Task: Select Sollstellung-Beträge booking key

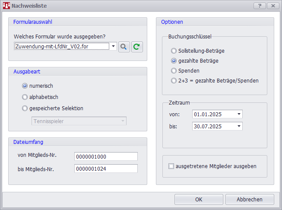Action: pyautogui.click(x=174, y=51)
